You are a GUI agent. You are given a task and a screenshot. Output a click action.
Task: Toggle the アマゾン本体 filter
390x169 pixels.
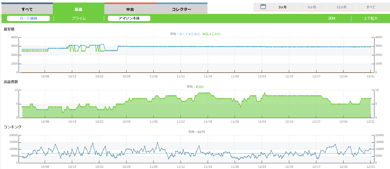click(129, 18)
